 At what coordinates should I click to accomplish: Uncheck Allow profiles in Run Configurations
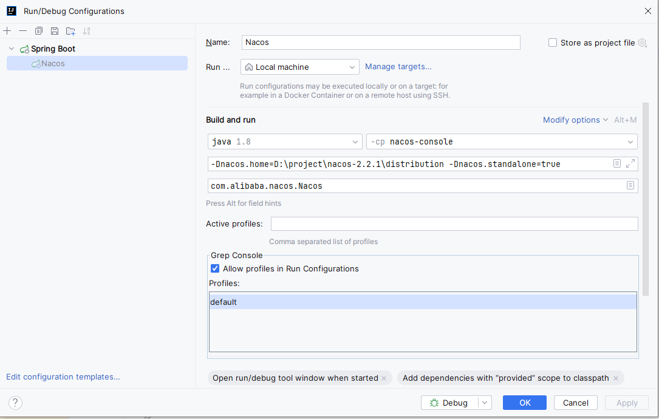[215, 268]
